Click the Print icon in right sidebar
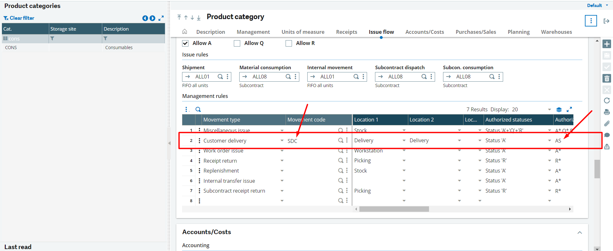 pyautogui.click(x=607, y=112)
